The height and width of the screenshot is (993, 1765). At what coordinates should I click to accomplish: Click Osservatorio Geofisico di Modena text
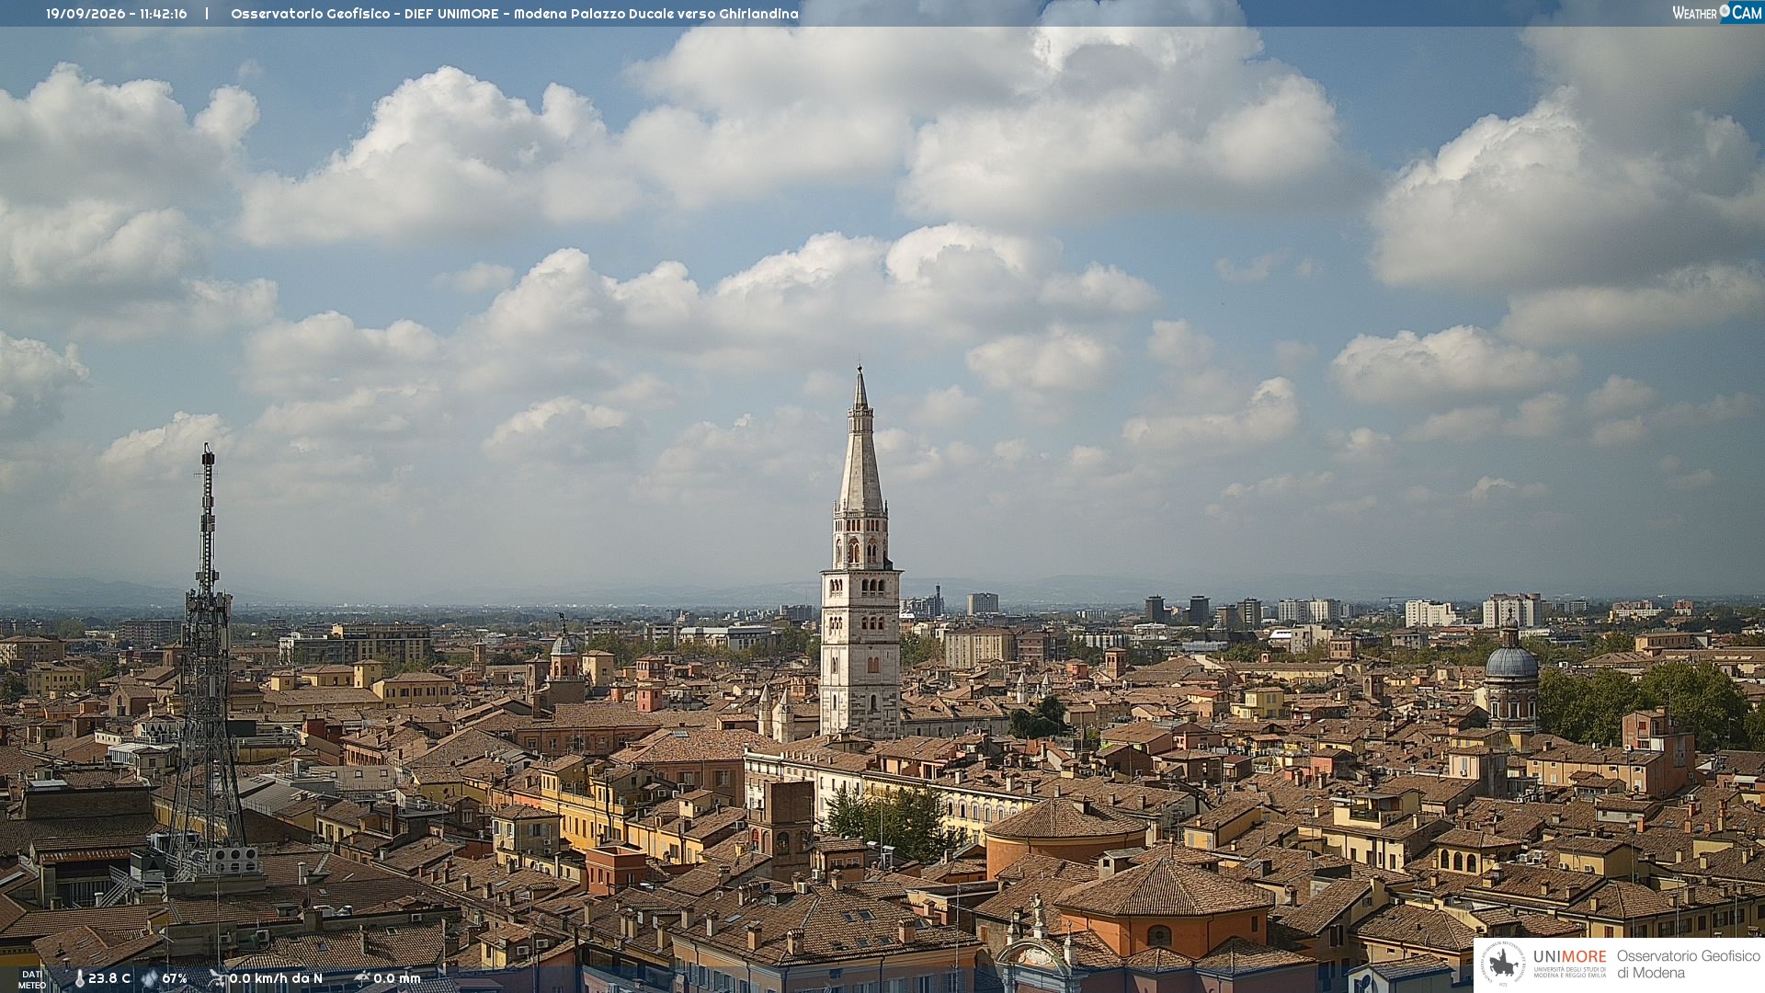[x=1689, y=964]
